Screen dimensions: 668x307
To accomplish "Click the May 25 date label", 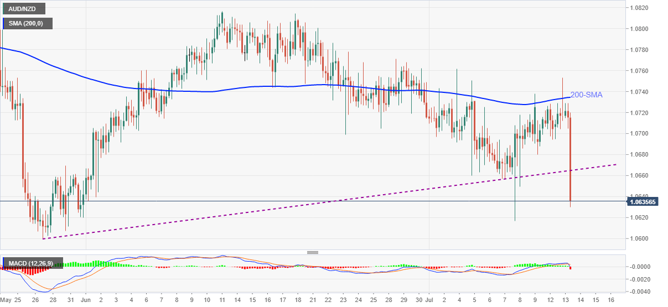I will [x=11, y=301].
